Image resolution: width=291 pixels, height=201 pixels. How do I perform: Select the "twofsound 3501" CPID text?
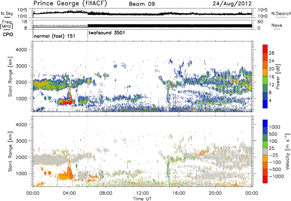[x=107, y=33]
